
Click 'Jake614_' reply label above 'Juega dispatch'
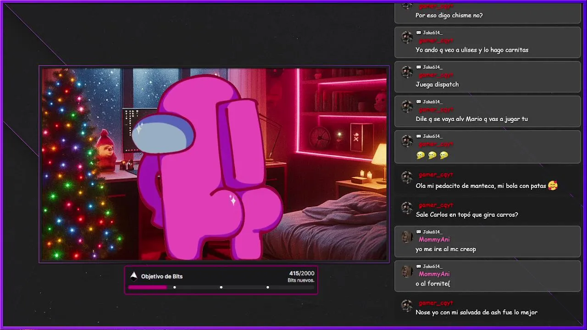(432, 67)
